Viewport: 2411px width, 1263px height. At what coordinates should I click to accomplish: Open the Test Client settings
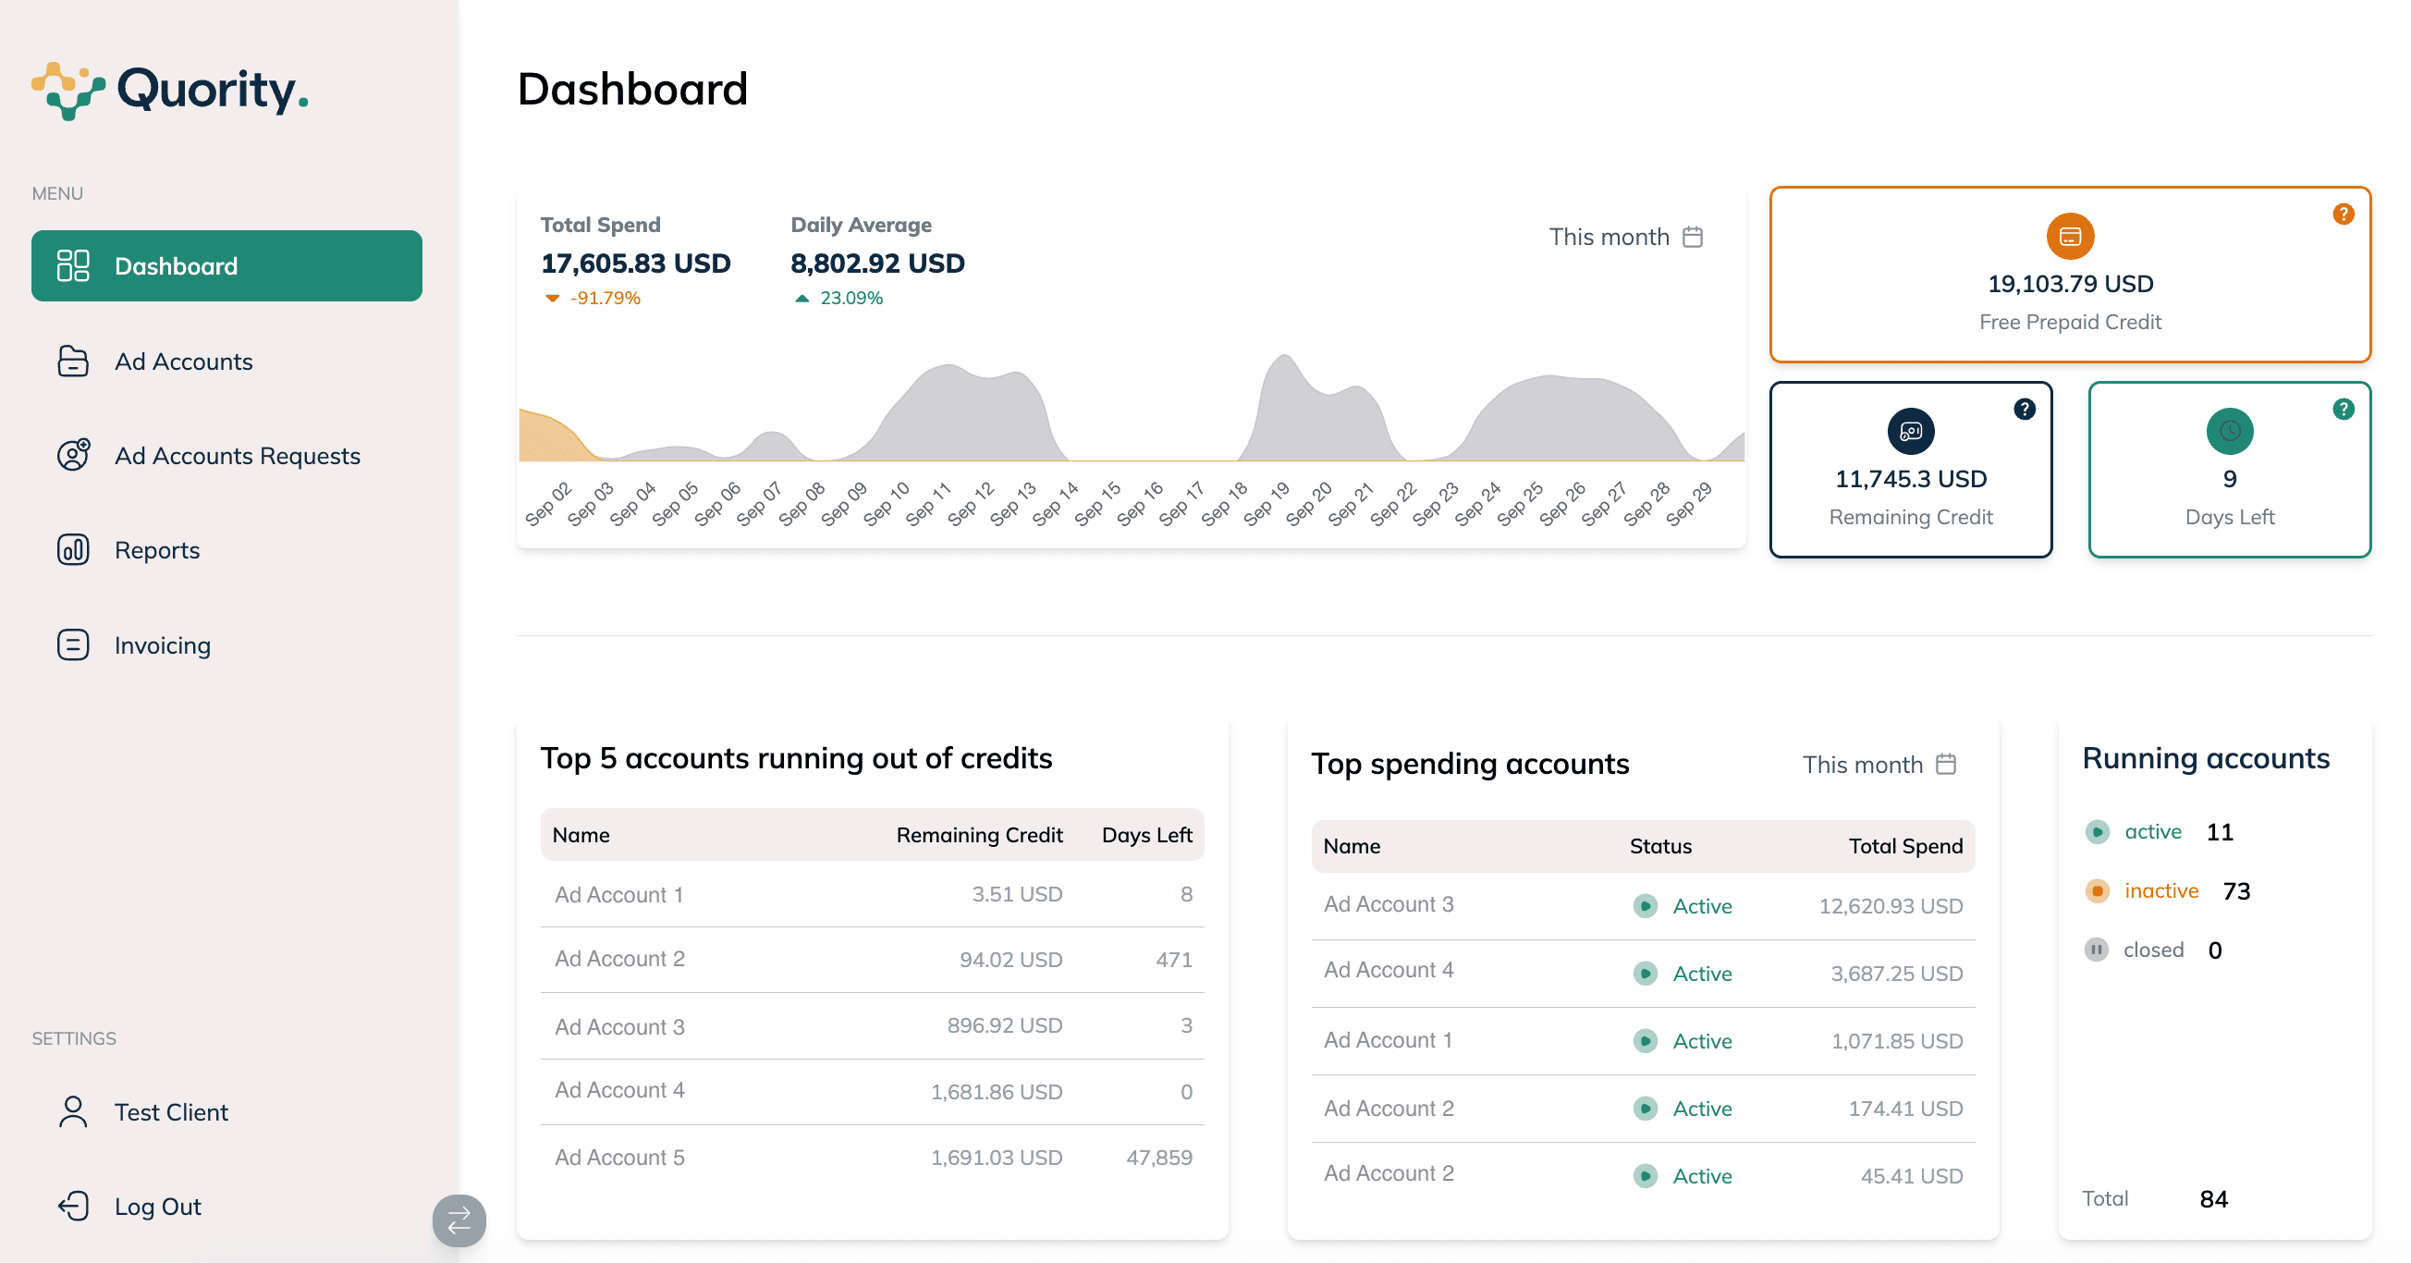click(x=170, y=1112)
